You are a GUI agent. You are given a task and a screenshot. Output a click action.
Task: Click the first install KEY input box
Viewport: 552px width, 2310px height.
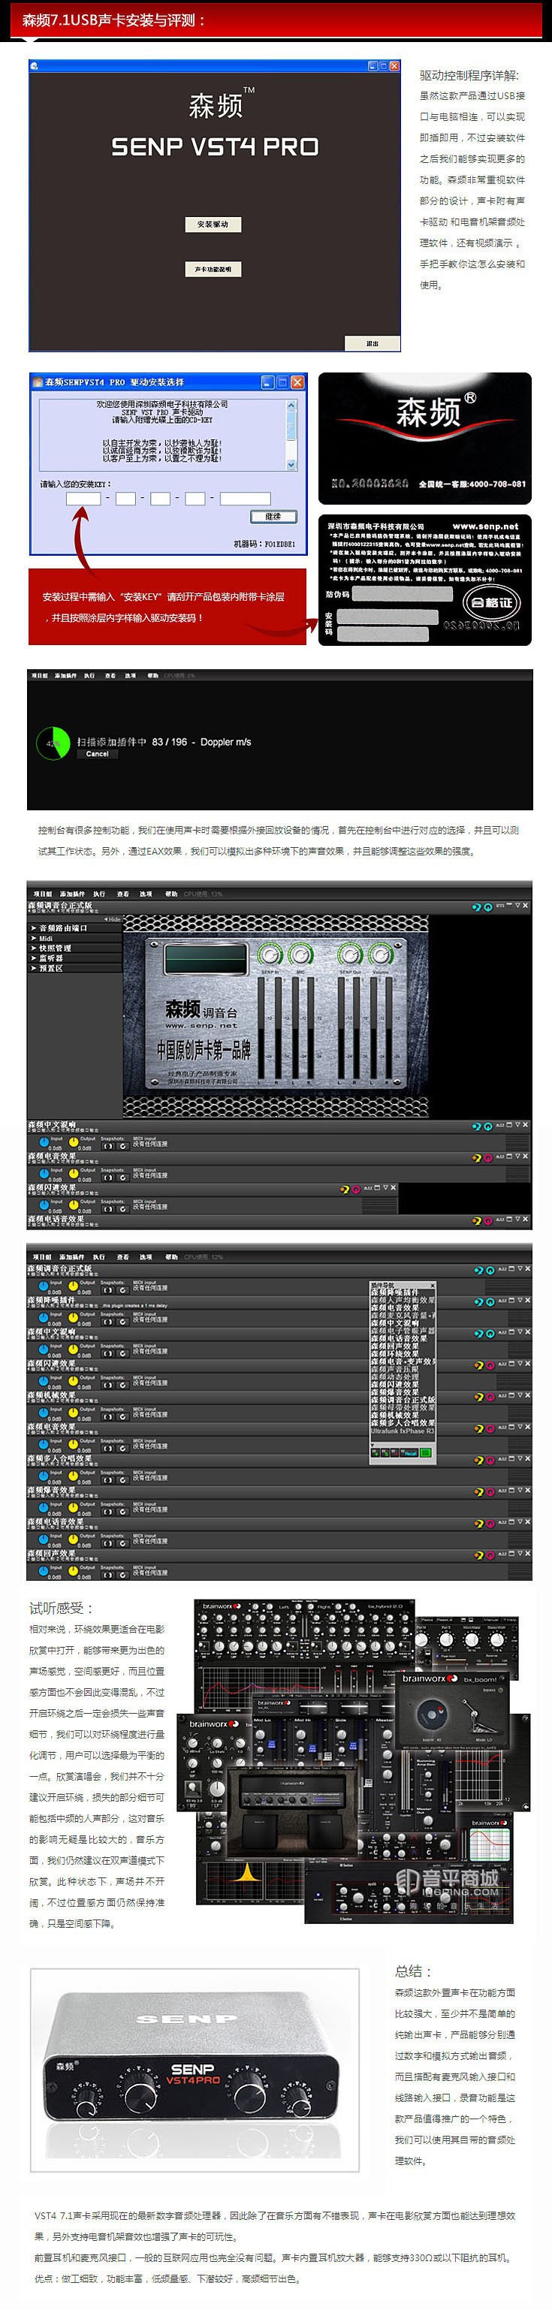pos(83,499)
